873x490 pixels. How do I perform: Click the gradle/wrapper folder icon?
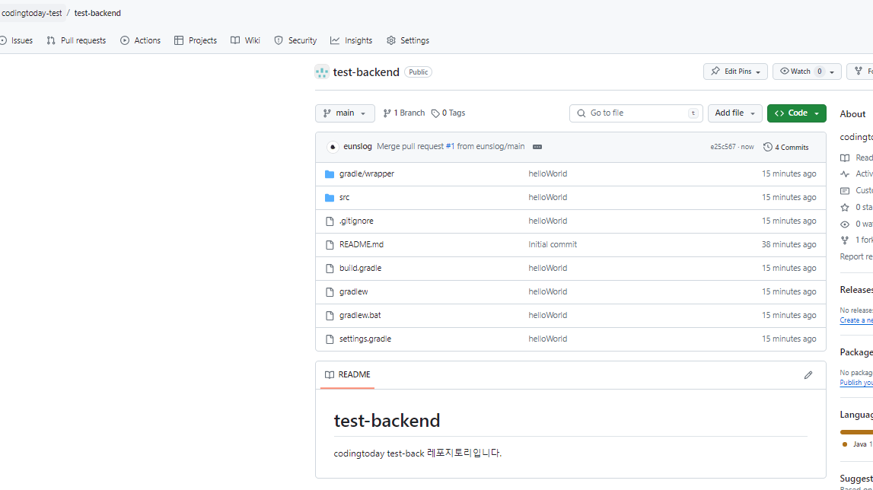point(330,174)
